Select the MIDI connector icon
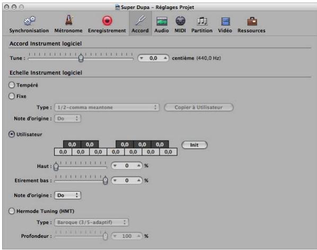 tap(180, 21)
